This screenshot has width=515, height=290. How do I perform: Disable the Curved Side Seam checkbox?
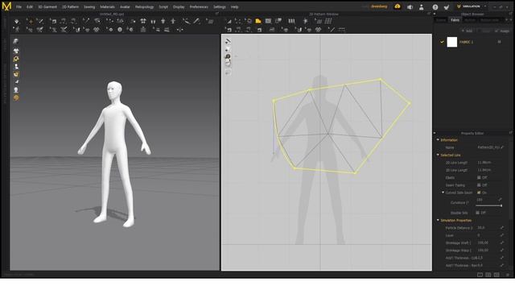tap(479, 193)
